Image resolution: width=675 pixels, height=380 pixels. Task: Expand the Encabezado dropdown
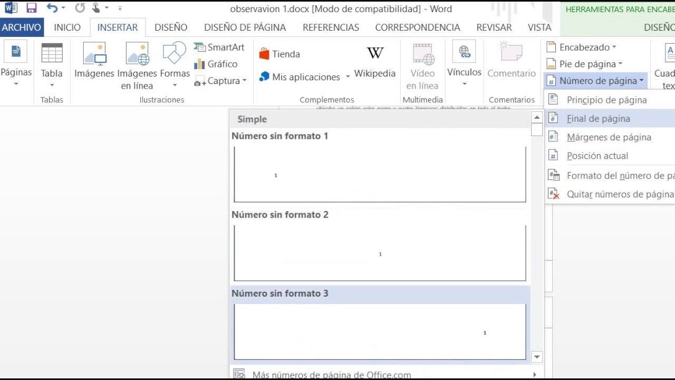tap(614, 47)
